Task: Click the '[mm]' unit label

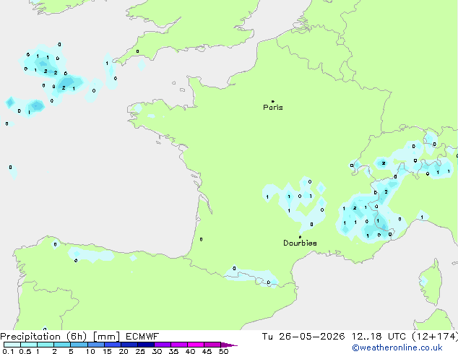Action: tap(106, 337)
